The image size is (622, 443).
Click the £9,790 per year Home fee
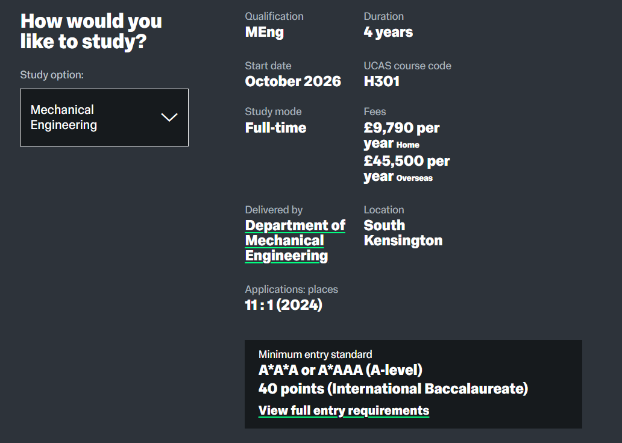401,136
